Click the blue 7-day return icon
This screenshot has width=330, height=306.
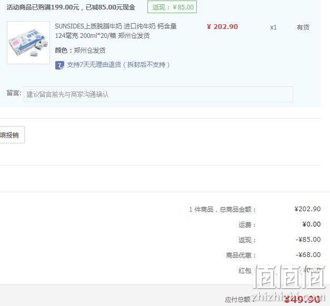[59, 65]
